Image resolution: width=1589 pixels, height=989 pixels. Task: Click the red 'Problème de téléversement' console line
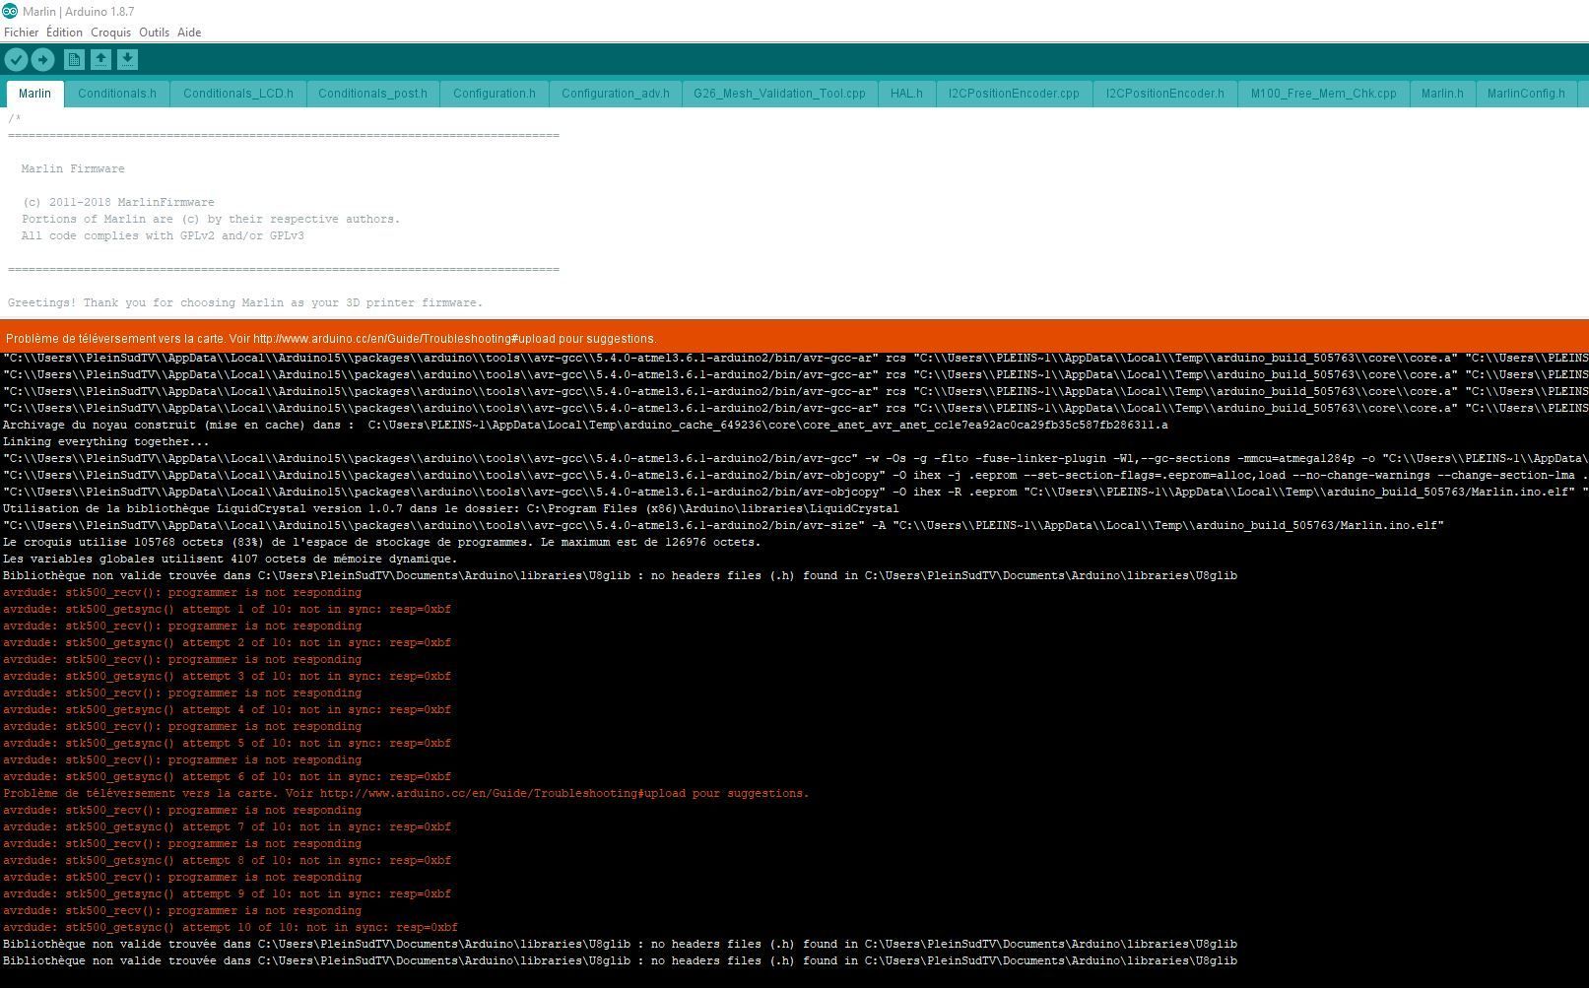406,794
